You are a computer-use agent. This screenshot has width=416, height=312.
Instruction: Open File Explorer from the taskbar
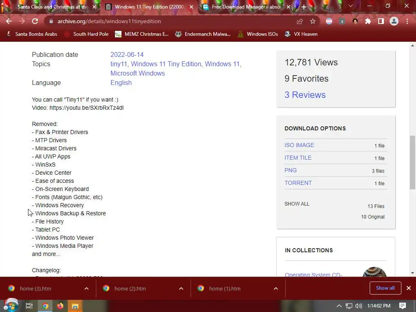pos(75,306)
